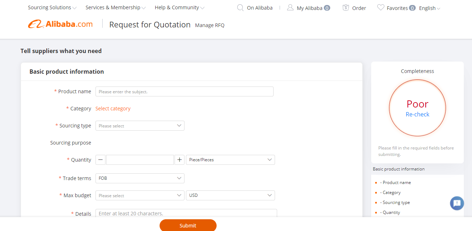Viewport: 472px width, 231px height.
Task: Click the search magnifier icon
Action: [240, 7]
